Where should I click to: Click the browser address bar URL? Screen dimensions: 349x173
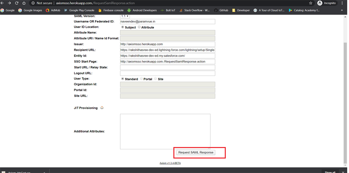click(95, 3)
